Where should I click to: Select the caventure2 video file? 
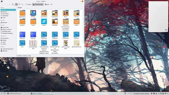coord(65,35)
